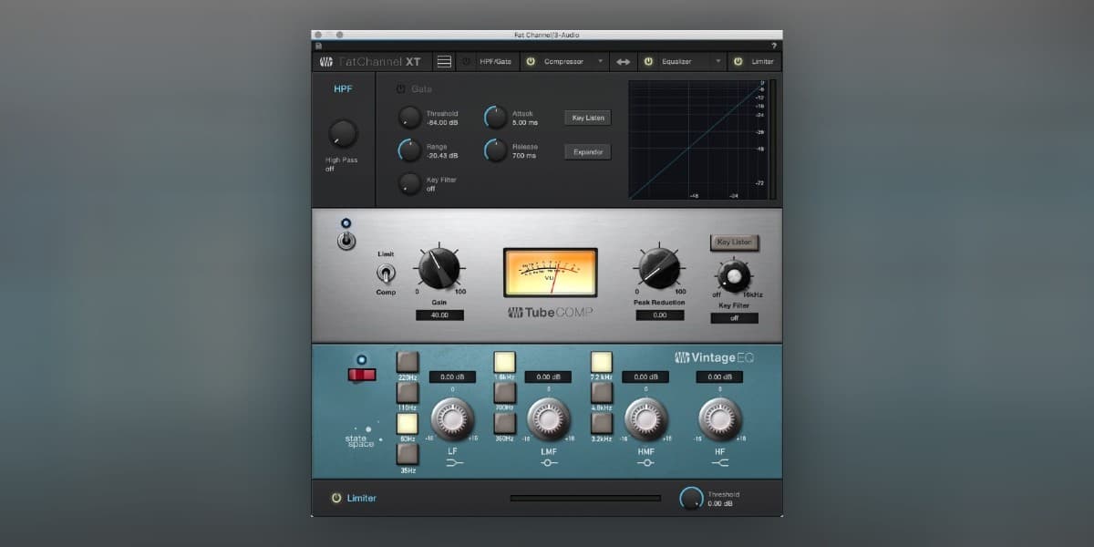Viewport: 1094px width, 547px height.
Task: Toggle the red Vintage EQ power switch
Action: pyautogui.click(x=361, y=374)
